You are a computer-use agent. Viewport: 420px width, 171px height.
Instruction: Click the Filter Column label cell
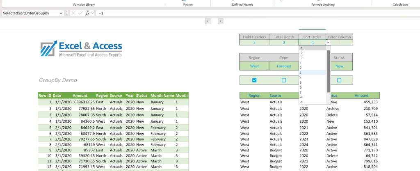pyautogui.click(x=339, y=37)
